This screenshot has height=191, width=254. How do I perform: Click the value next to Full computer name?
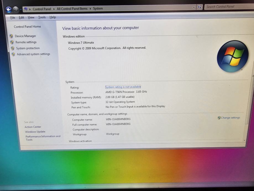pyautogui.click(x=118, y=124)
